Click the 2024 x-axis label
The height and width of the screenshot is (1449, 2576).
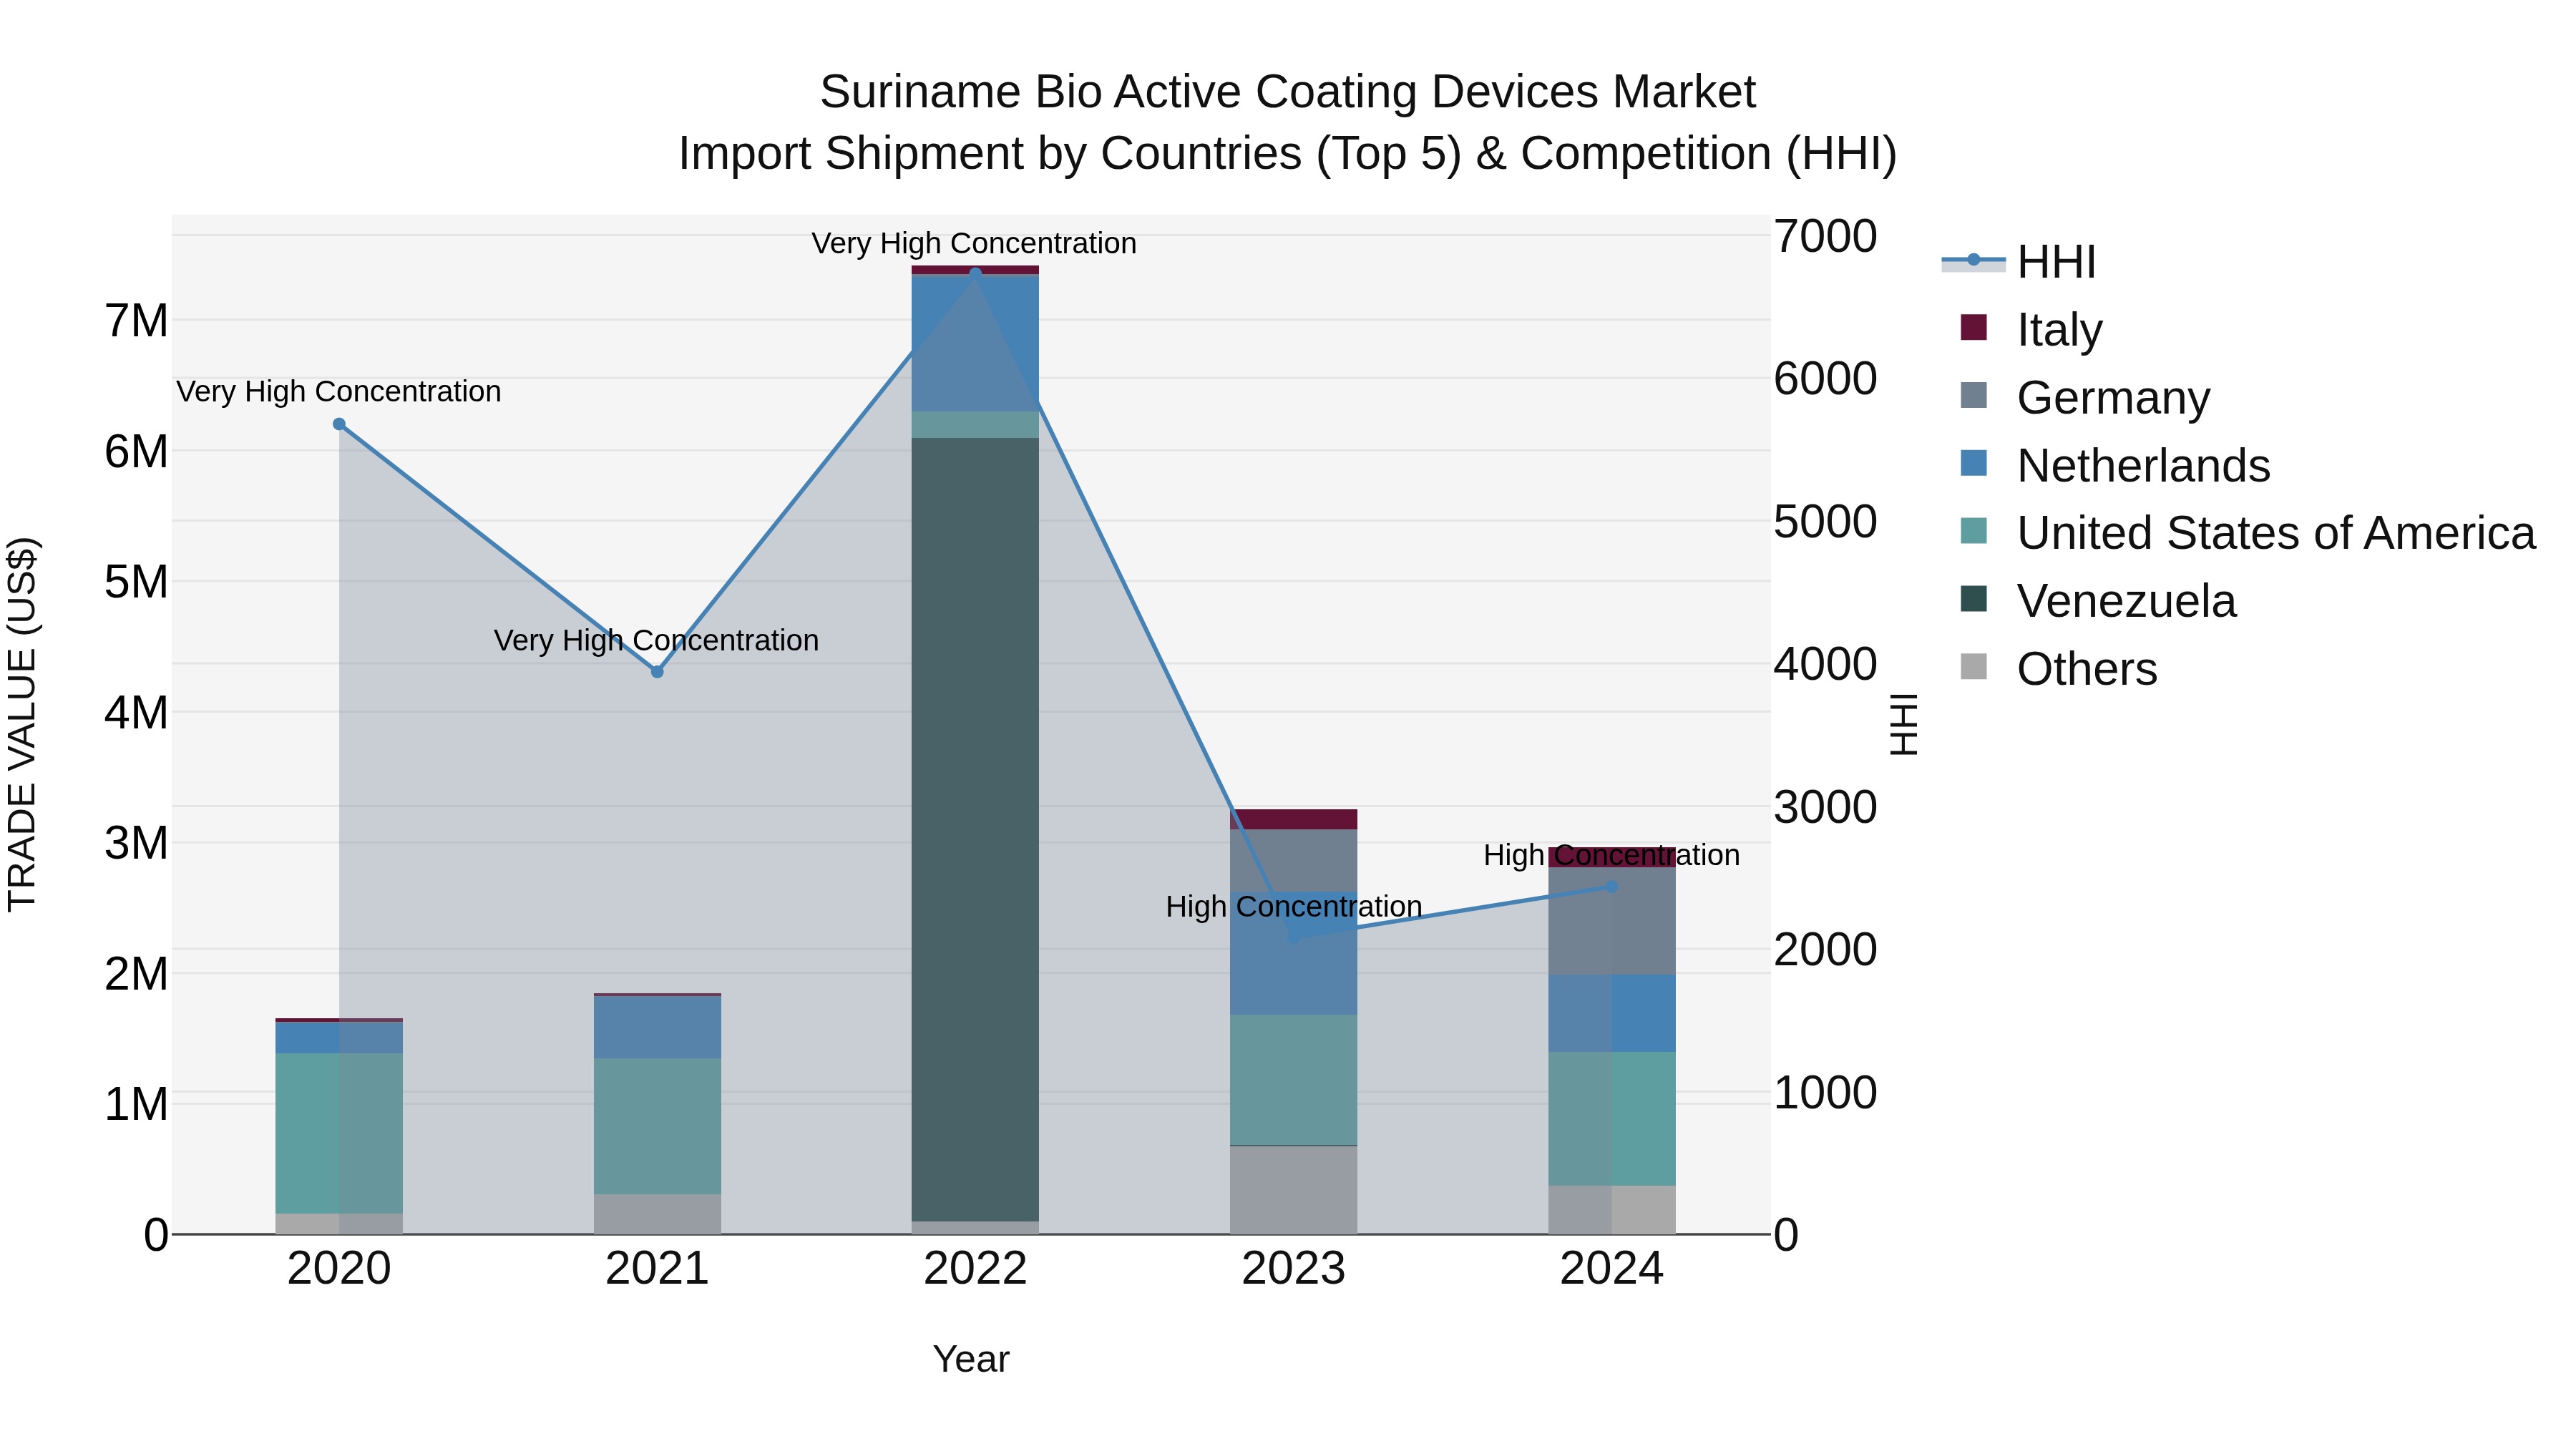tap(1612, 1269)
